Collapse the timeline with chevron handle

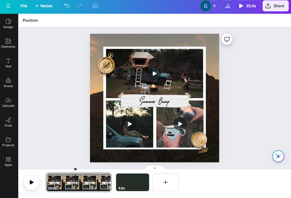[x=154, y=168]
